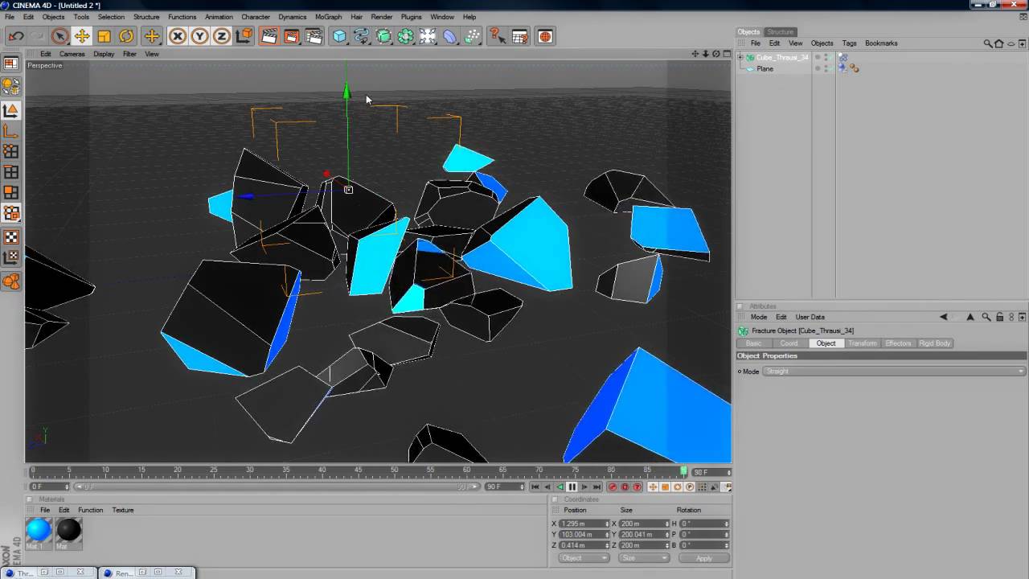Viewport: 1029px width, 579px height.
Task: Open the Render Settings icon
Action: pos(314,36)
